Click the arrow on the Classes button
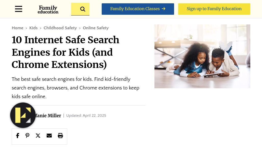The width and height of the screenshot is (262, 147). click(164, 9)
